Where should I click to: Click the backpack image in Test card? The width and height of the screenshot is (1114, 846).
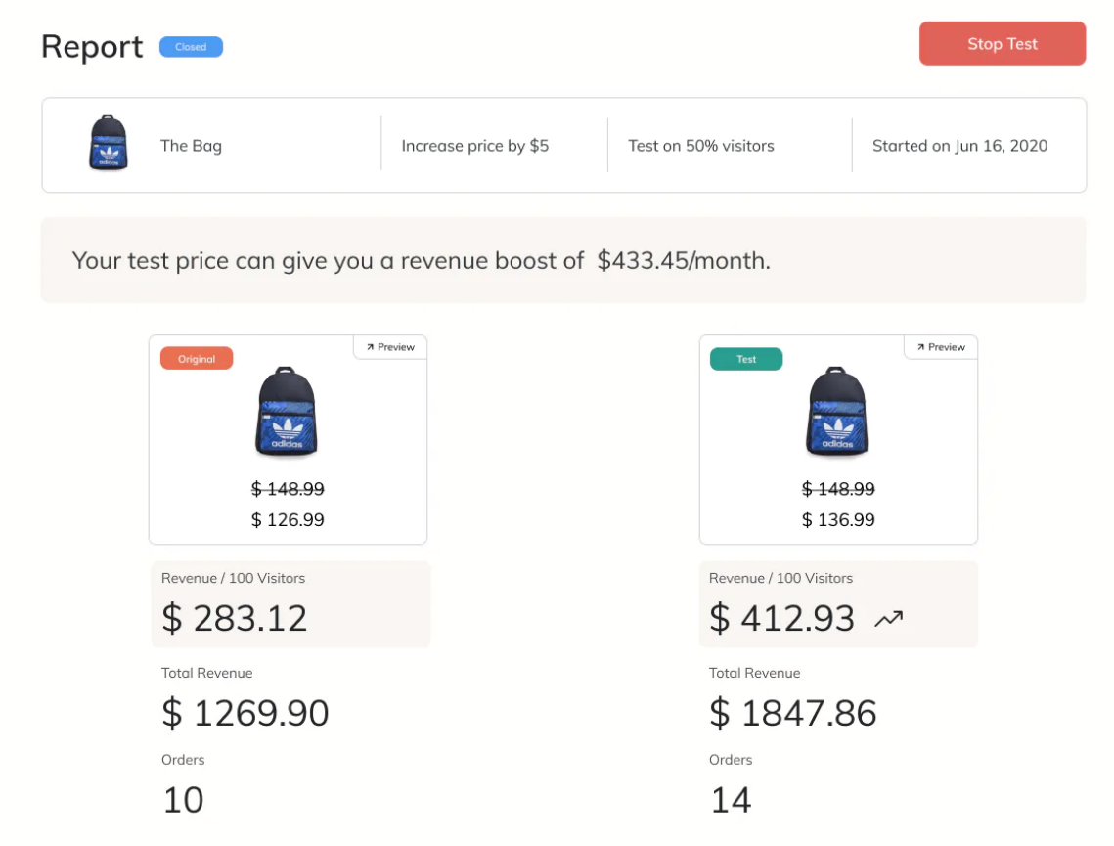click(837, 411)
